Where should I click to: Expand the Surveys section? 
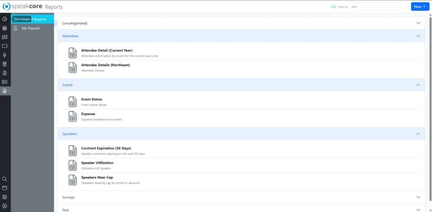coord(418,197)
